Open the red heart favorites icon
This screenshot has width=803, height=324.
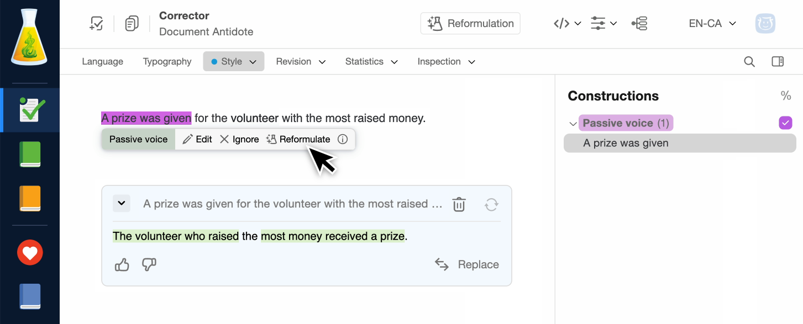[x=30, y=253]
